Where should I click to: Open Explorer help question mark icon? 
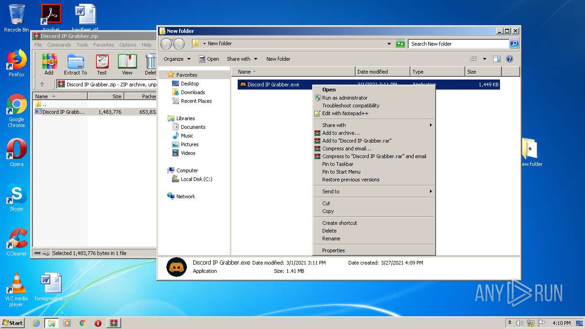tap(510, 59)
